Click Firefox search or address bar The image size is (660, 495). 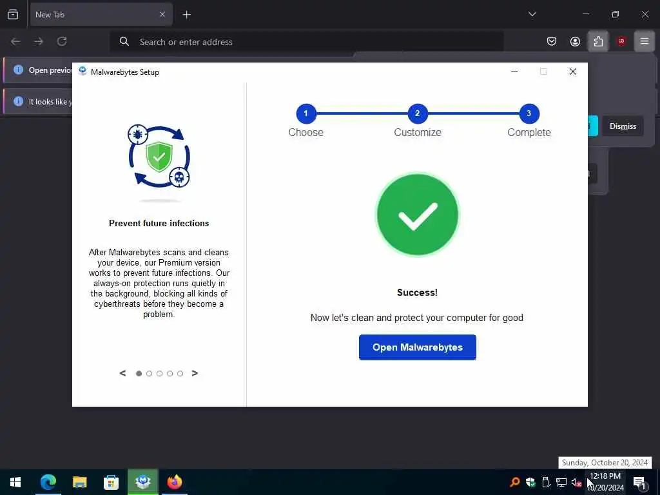pos(306,42)
